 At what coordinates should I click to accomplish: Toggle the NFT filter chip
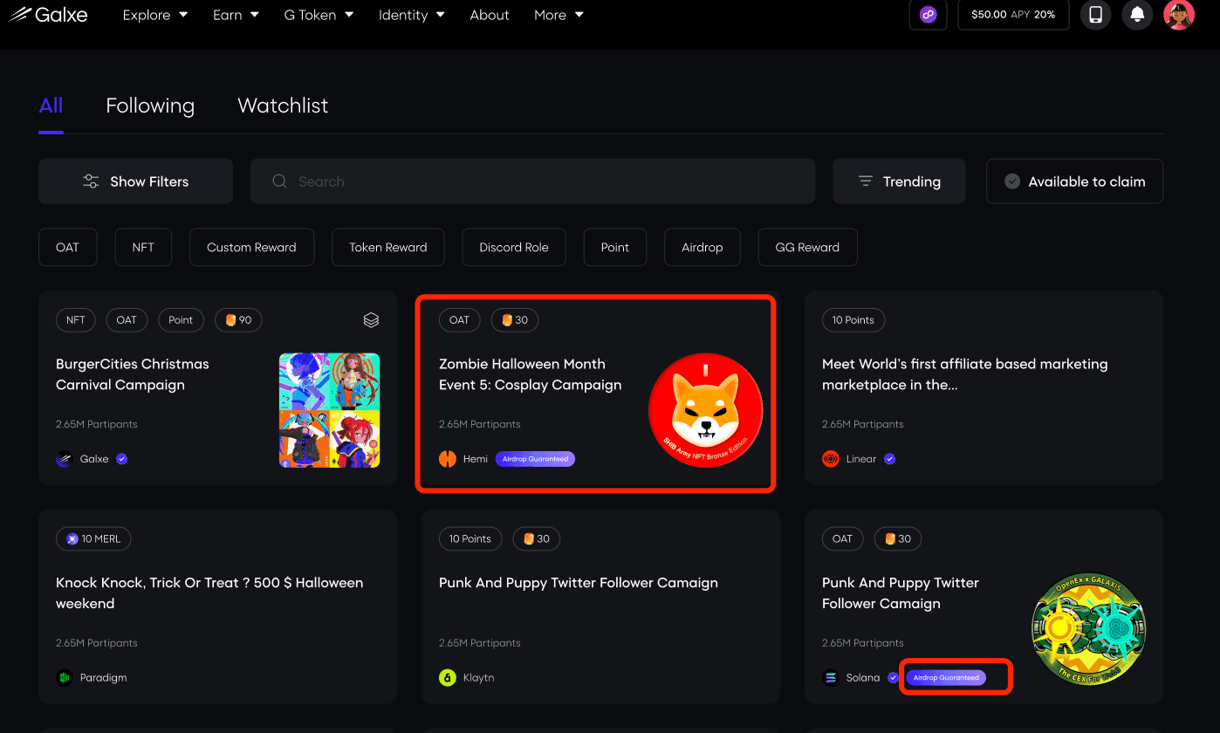143,247
